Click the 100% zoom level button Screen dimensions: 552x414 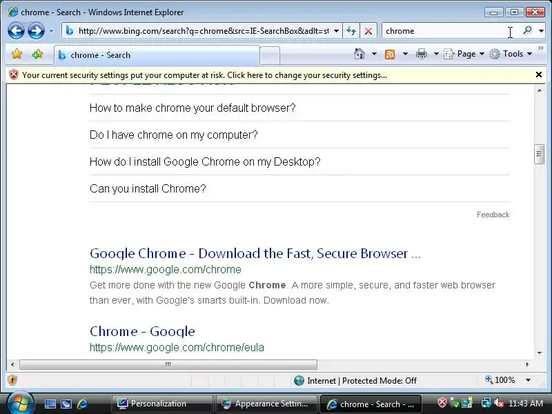tap(500, 380)
